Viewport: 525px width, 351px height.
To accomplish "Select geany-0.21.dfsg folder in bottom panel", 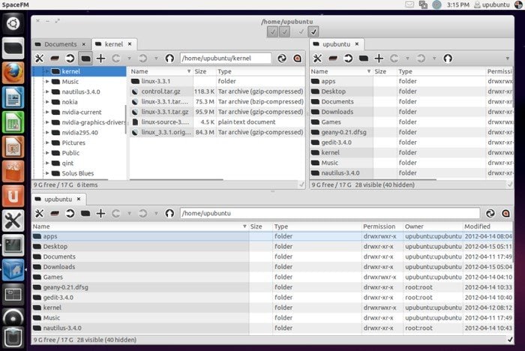I will [272, 287].
